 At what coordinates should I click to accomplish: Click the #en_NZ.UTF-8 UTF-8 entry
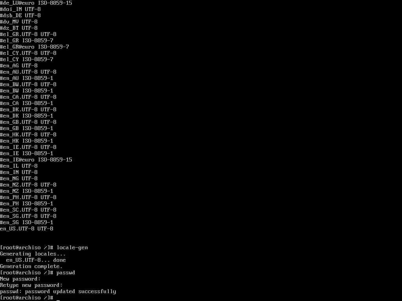coord(28,185)
